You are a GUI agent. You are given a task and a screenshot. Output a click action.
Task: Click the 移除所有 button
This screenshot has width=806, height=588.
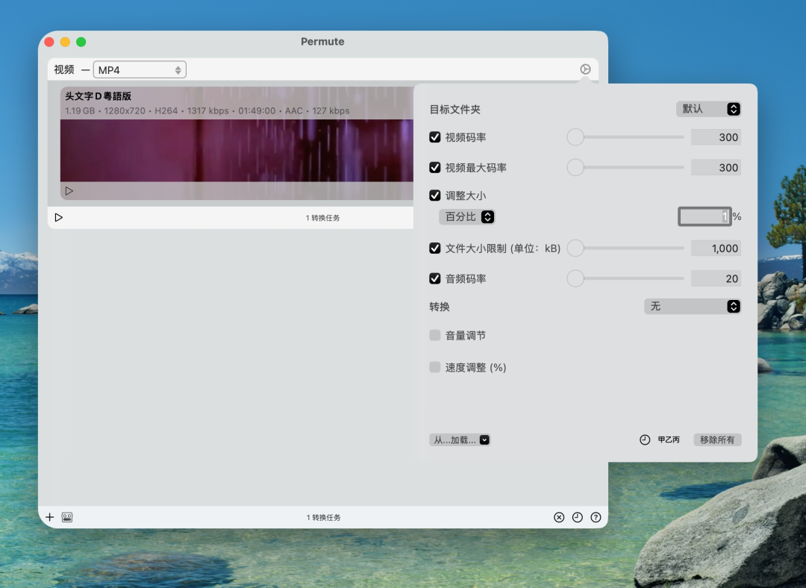click(716, 440)
